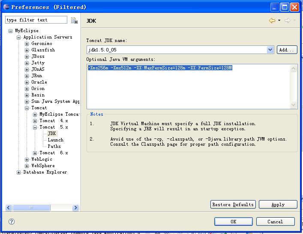Image resolution: width=303 pixels, height=234 pixels.
Task: Expand the JRun node
Action: (27, 76)
